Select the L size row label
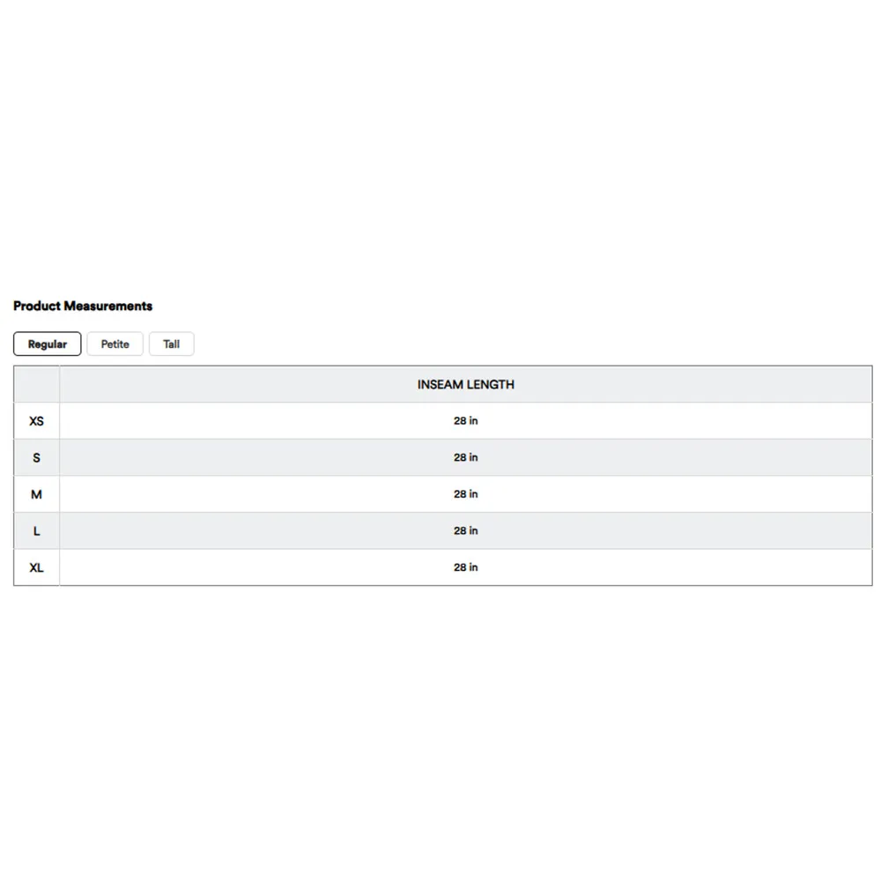Image resolution: width=881 pixels, height=881 pixels. [x=36, y=531]
